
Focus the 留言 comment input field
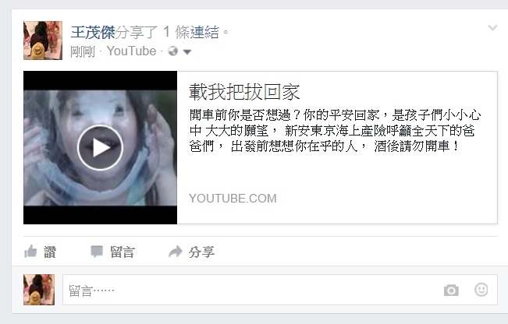pyautogui.click(x=280, y=290)
